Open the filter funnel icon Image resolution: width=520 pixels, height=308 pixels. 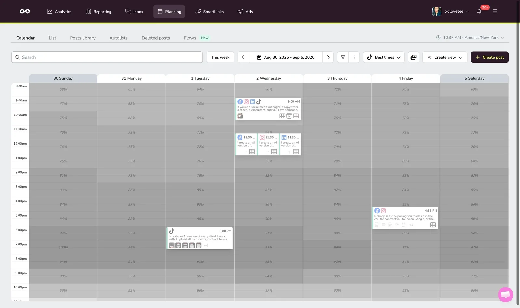pos(343,57)
